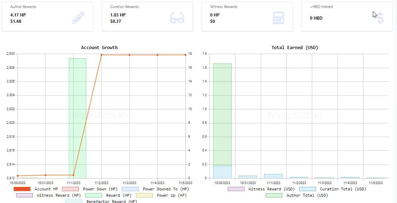Screen dimensions: 397x203
Task: Open the Author Rewards 4.17 HP card
Action: (x=47, y=16)
